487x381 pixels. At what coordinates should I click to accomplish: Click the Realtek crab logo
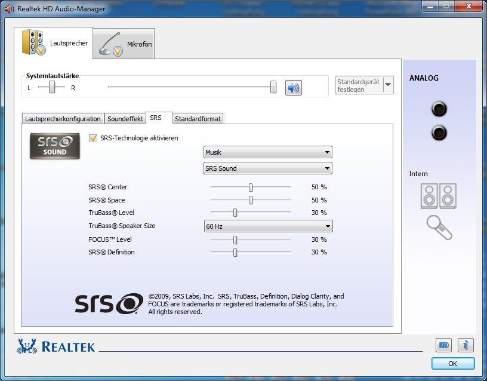tap(26, 346)
